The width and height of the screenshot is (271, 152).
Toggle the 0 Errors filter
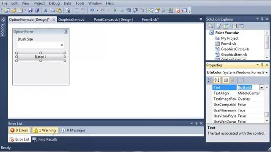click(x=19, y=130)
